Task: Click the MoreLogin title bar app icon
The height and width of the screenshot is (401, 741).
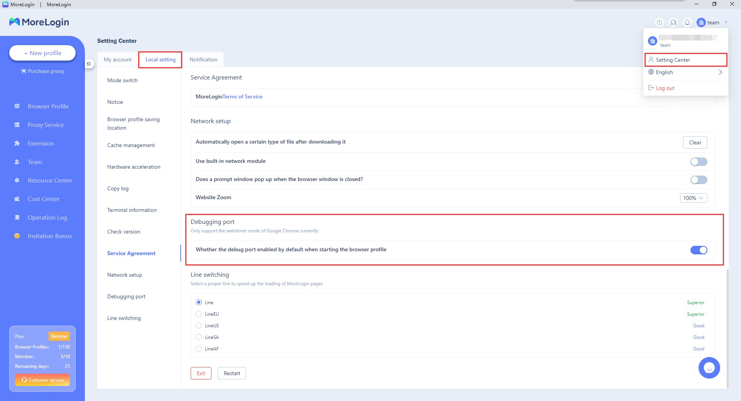Action: pyautogui.click(x=5, y=4)
